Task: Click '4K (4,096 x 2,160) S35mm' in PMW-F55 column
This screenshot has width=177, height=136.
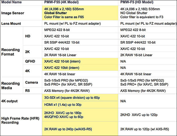Action: (x=64, y=9)
